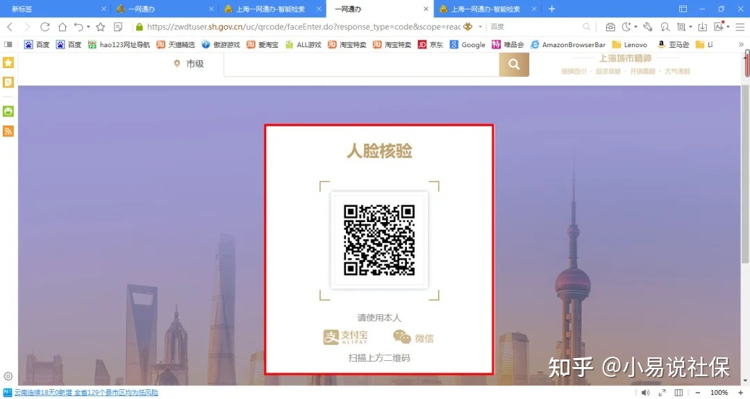Click the zwdtuser.sh.gov.cn address bar
Image resolution: width=750 pixels, height=399 pixels.
[303, 27]
